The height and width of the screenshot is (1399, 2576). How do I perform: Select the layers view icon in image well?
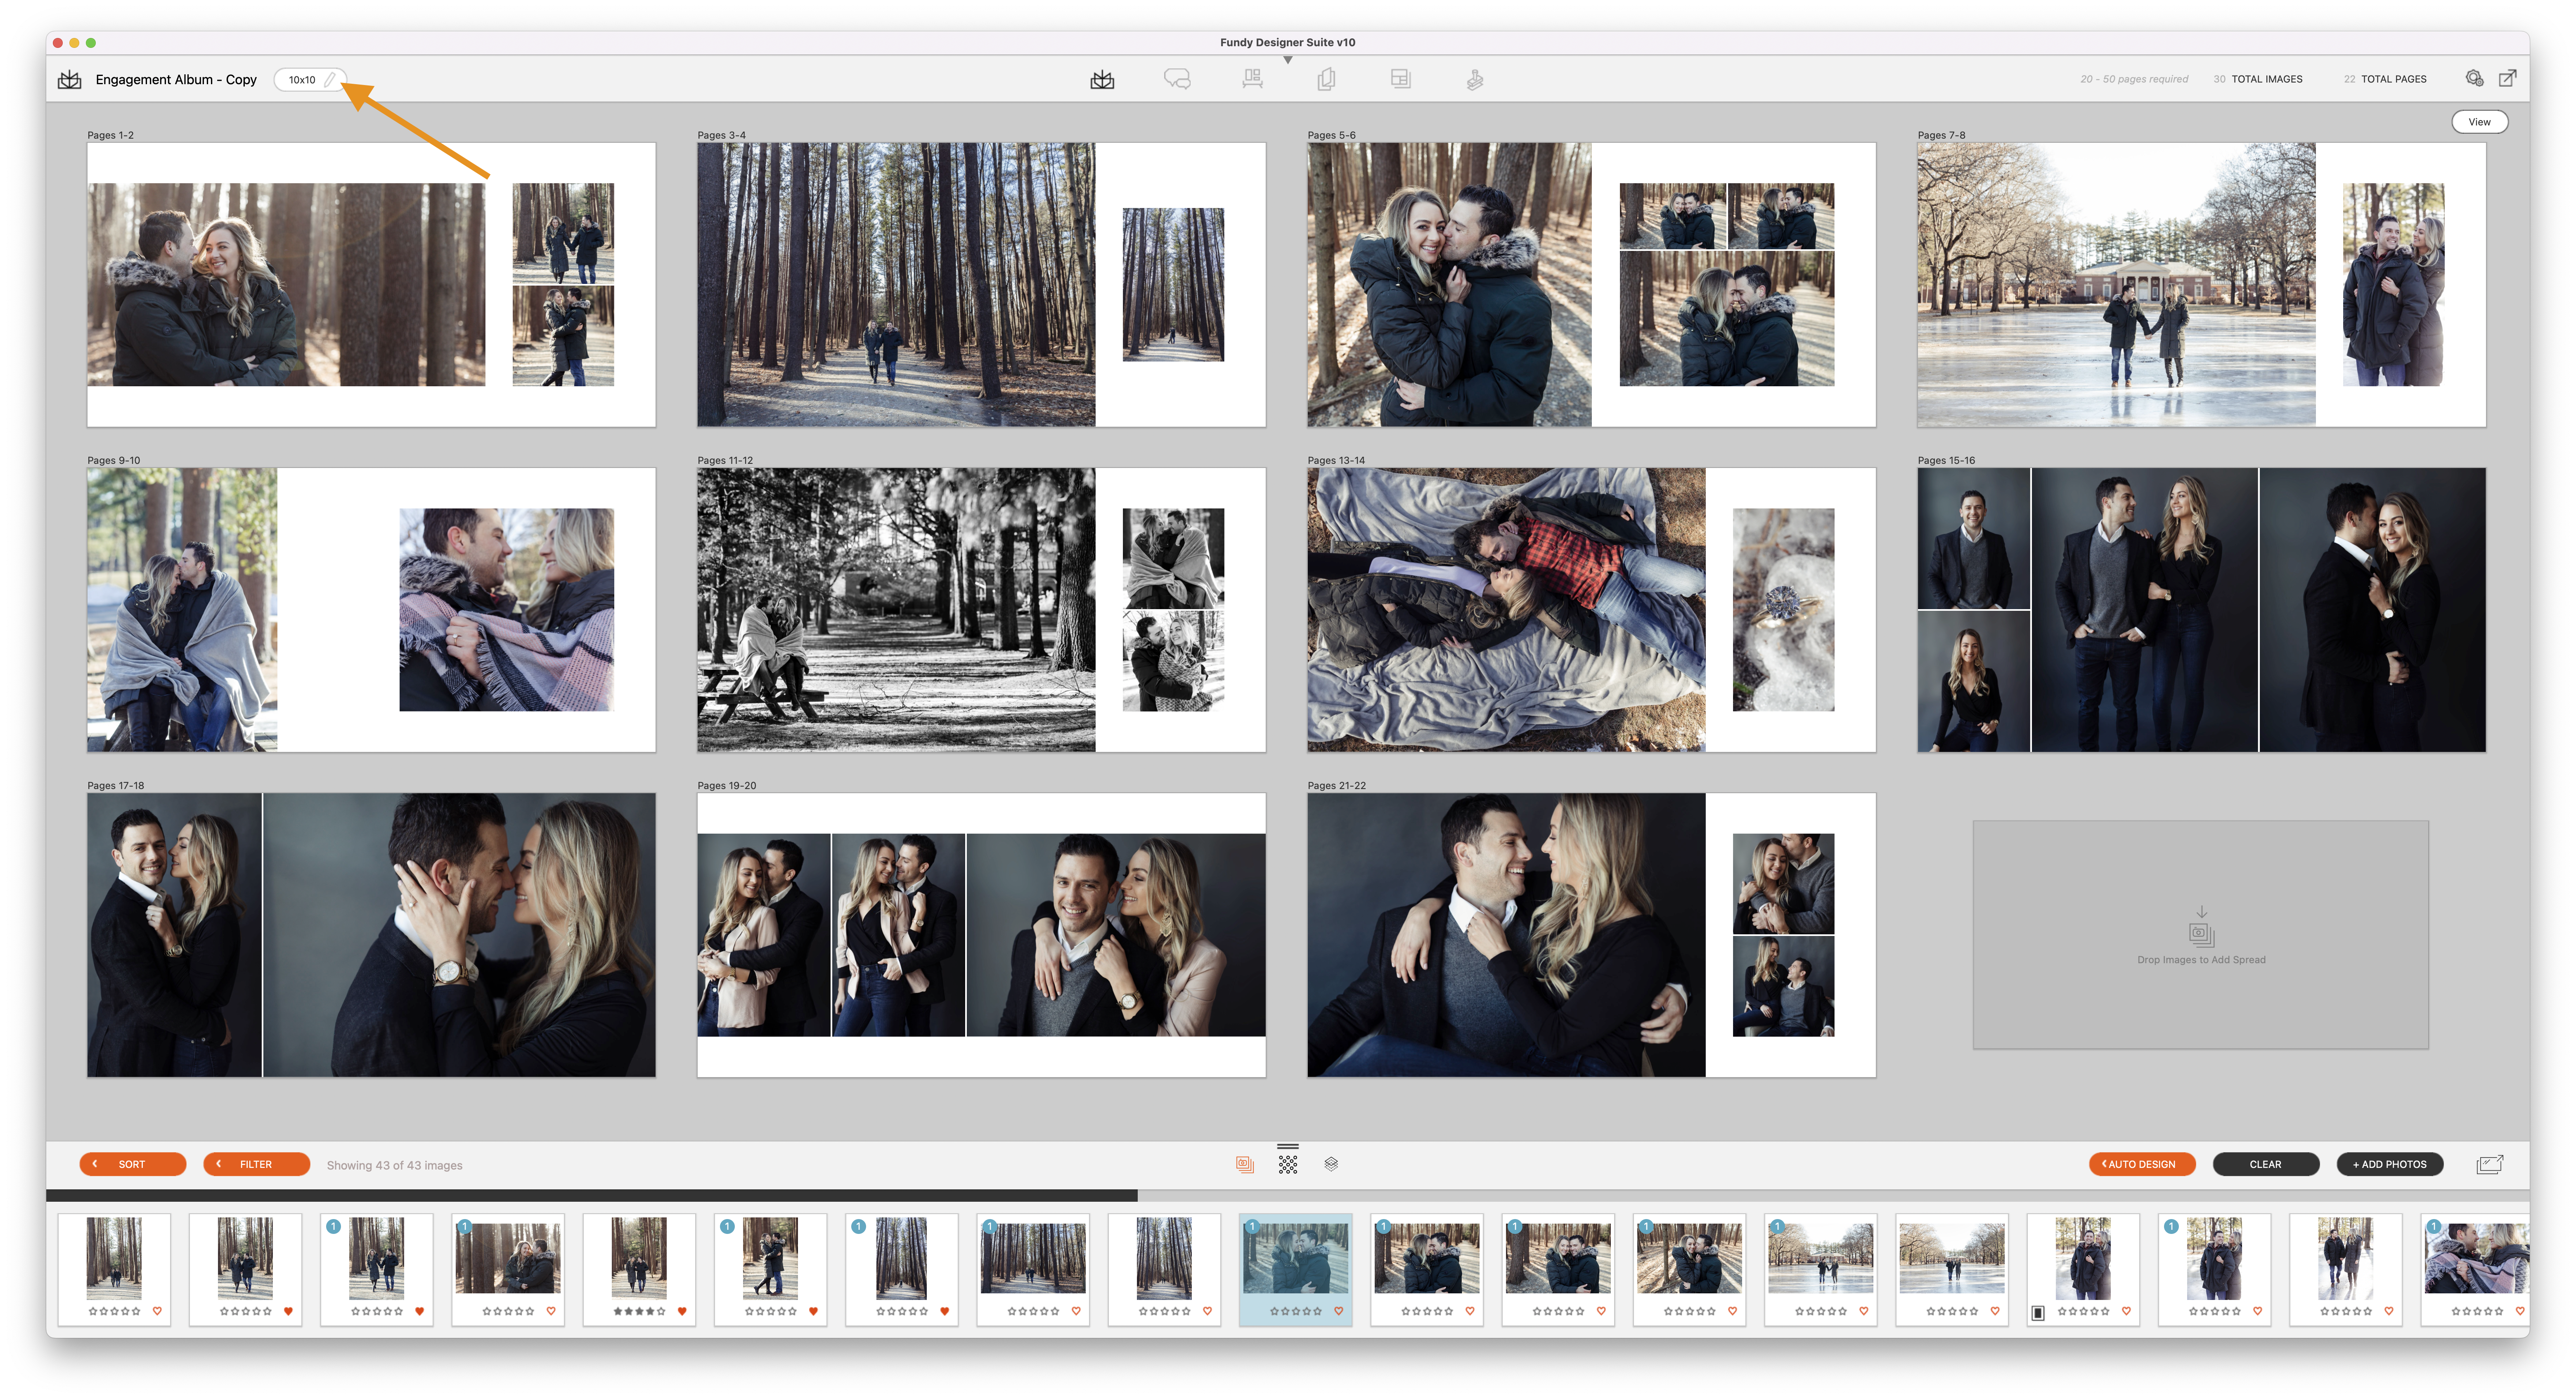click(x=1331, y=1164)
